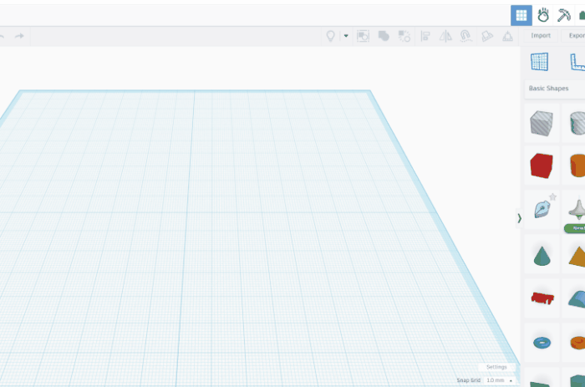Select the red Box shape
The height and width of the screenshot is (387, 585).
point(542,165)
